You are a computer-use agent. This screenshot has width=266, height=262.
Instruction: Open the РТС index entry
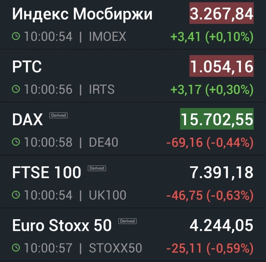pos(27,67)
